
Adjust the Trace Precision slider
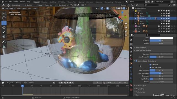click(x=161, y=70)
